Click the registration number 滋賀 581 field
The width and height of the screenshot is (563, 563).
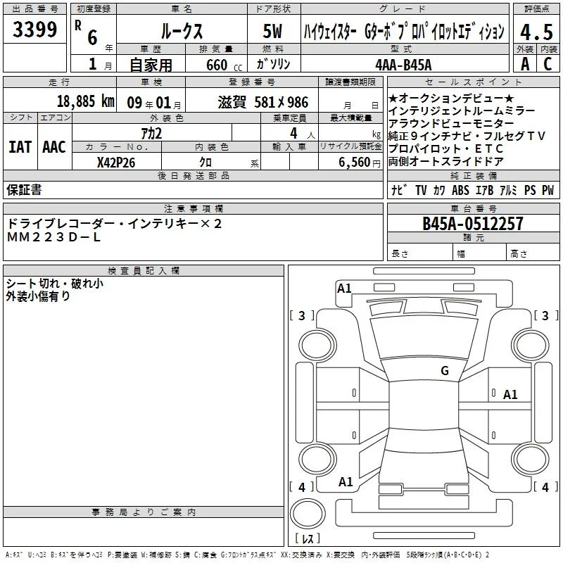point(263,102)
